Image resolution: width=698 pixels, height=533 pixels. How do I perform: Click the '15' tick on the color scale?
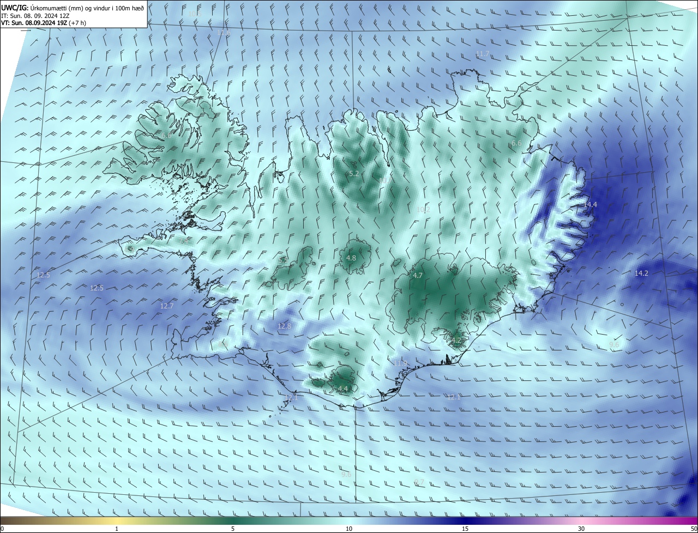point(465,529)
